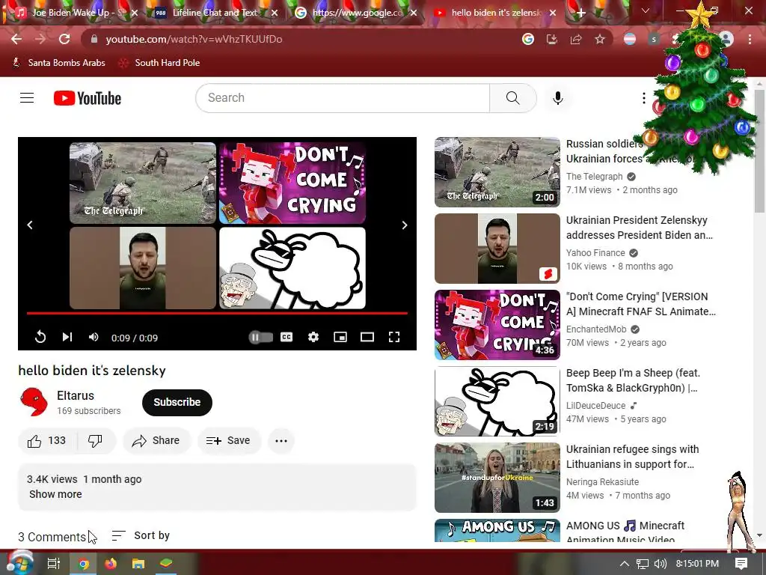Image resolution: width=766 pixels, height=575 pixels.
Task: Open Firefox from the taskbar
Action: [x=111, y=563]
